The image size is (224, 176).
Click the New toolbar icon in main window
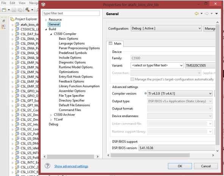point(4,10)
